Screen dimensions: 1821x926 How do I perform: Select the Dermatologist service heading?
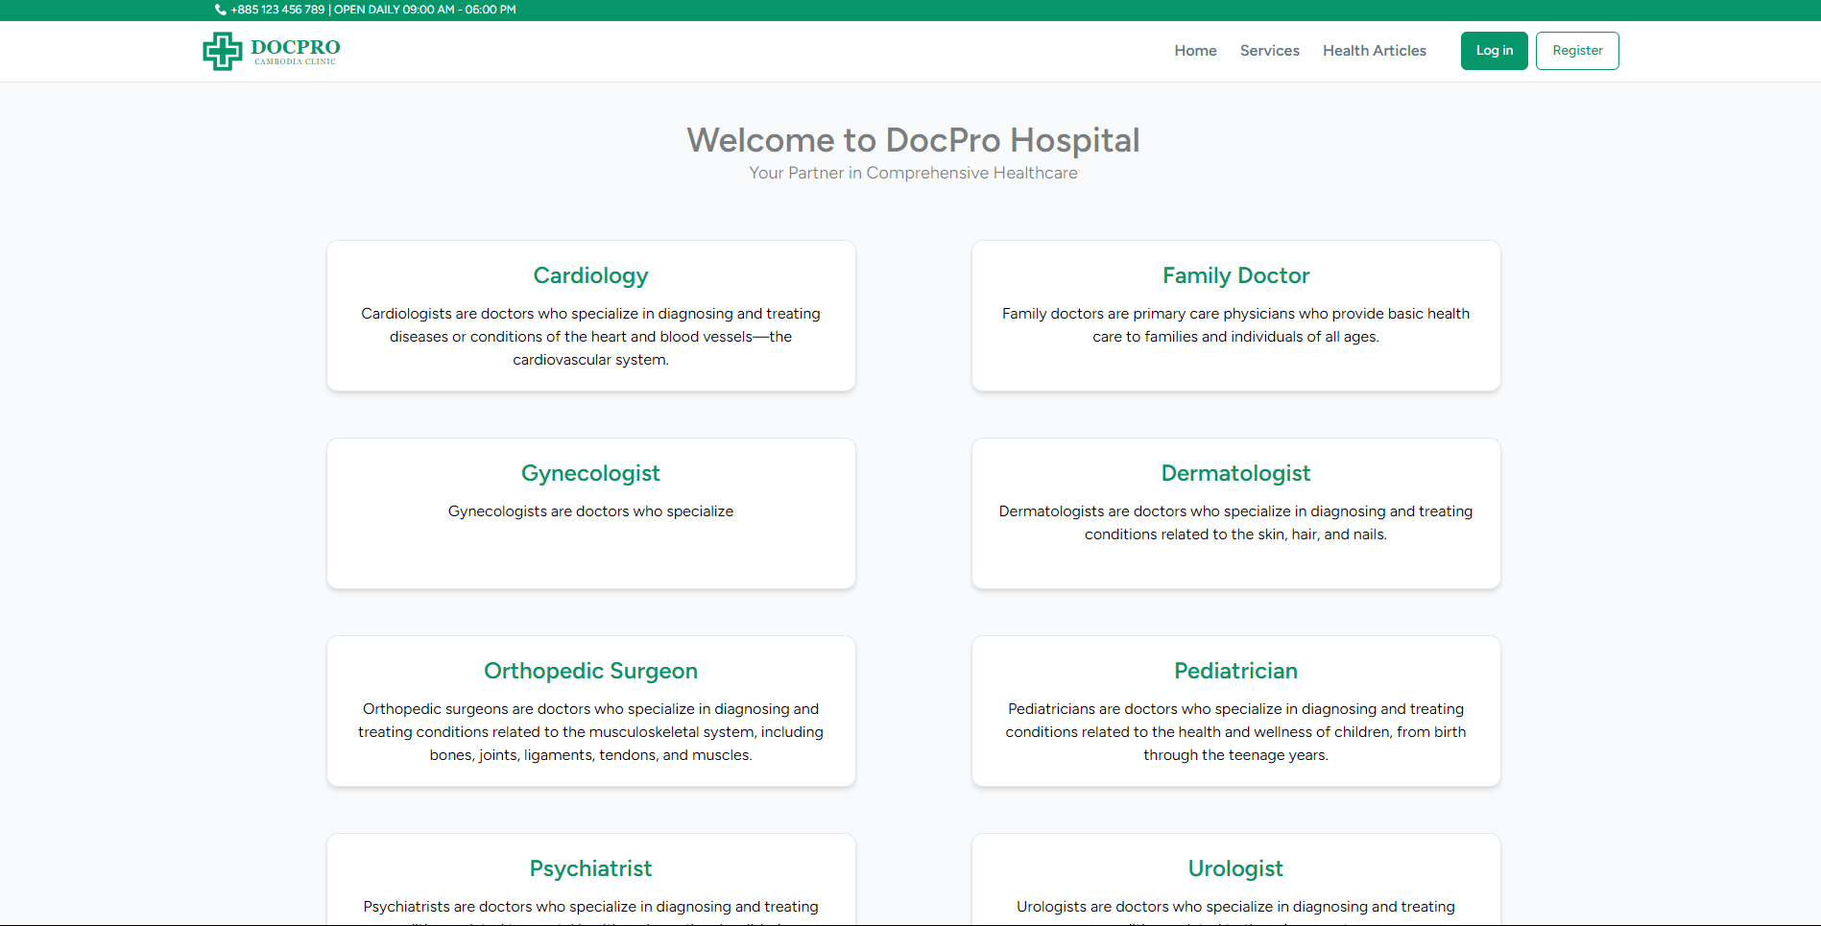pos(1235,473)
